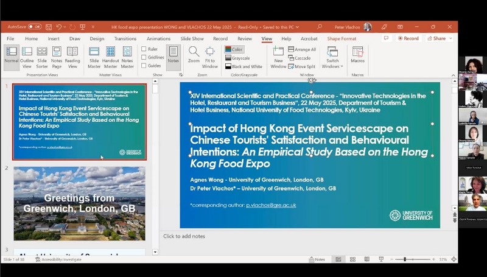Click the p.vlachos@gre.ac.uk email link

coord(271,205)
